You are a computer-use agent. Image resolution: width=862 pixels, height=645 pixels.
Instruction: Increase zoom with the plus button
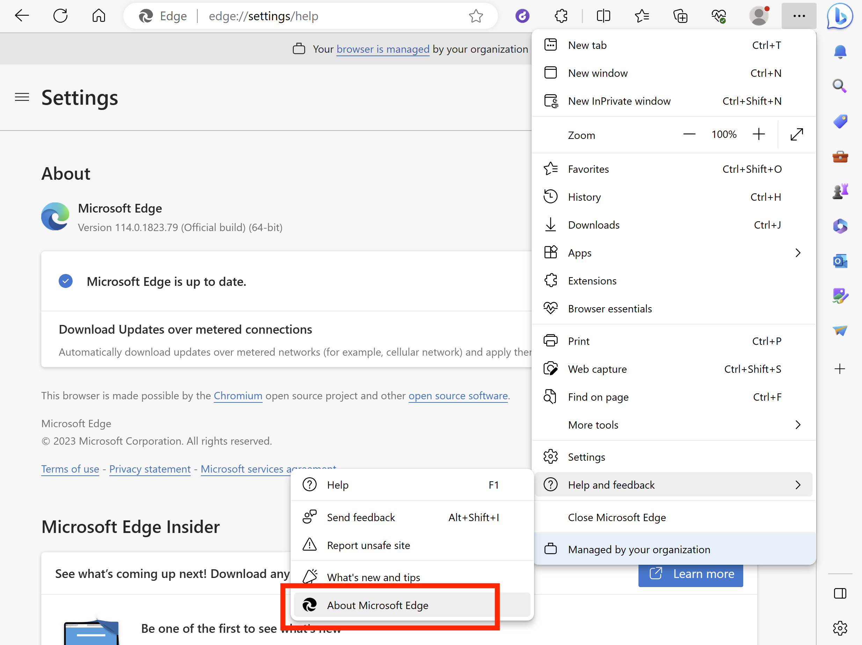click(x=758, y=134)
